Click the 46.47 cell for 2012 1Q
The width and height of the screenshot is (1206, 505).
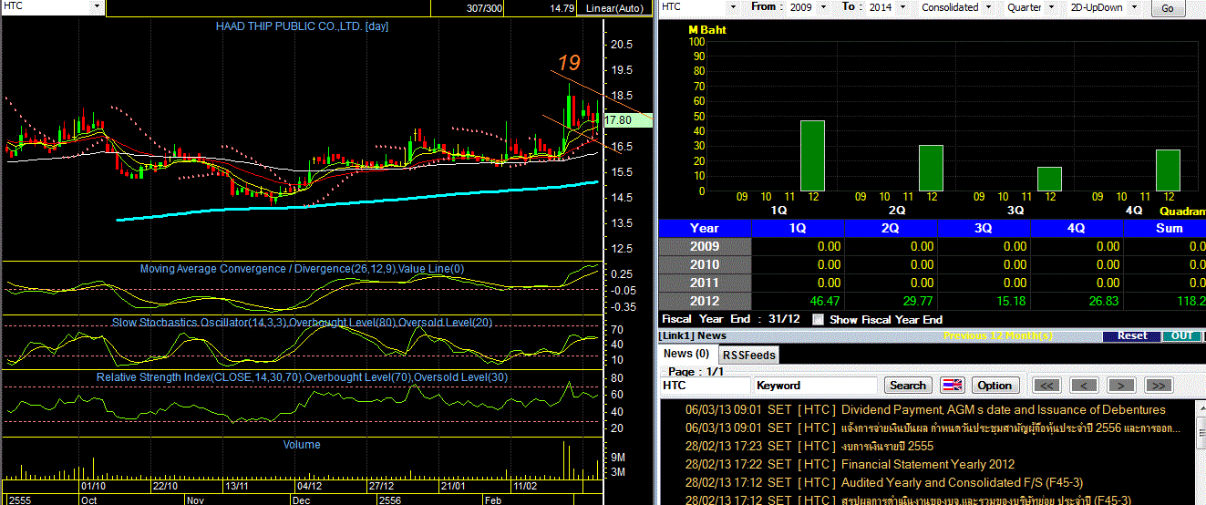point(799,301)
